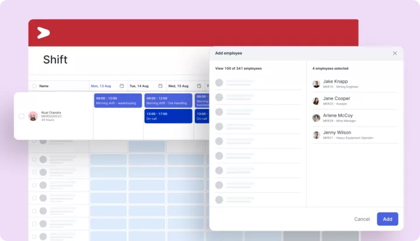Open Tuesday 13:00 - 17:00 On-call shift
The width and height of the screenshot is (420, 241).
[x=168, y=116]
